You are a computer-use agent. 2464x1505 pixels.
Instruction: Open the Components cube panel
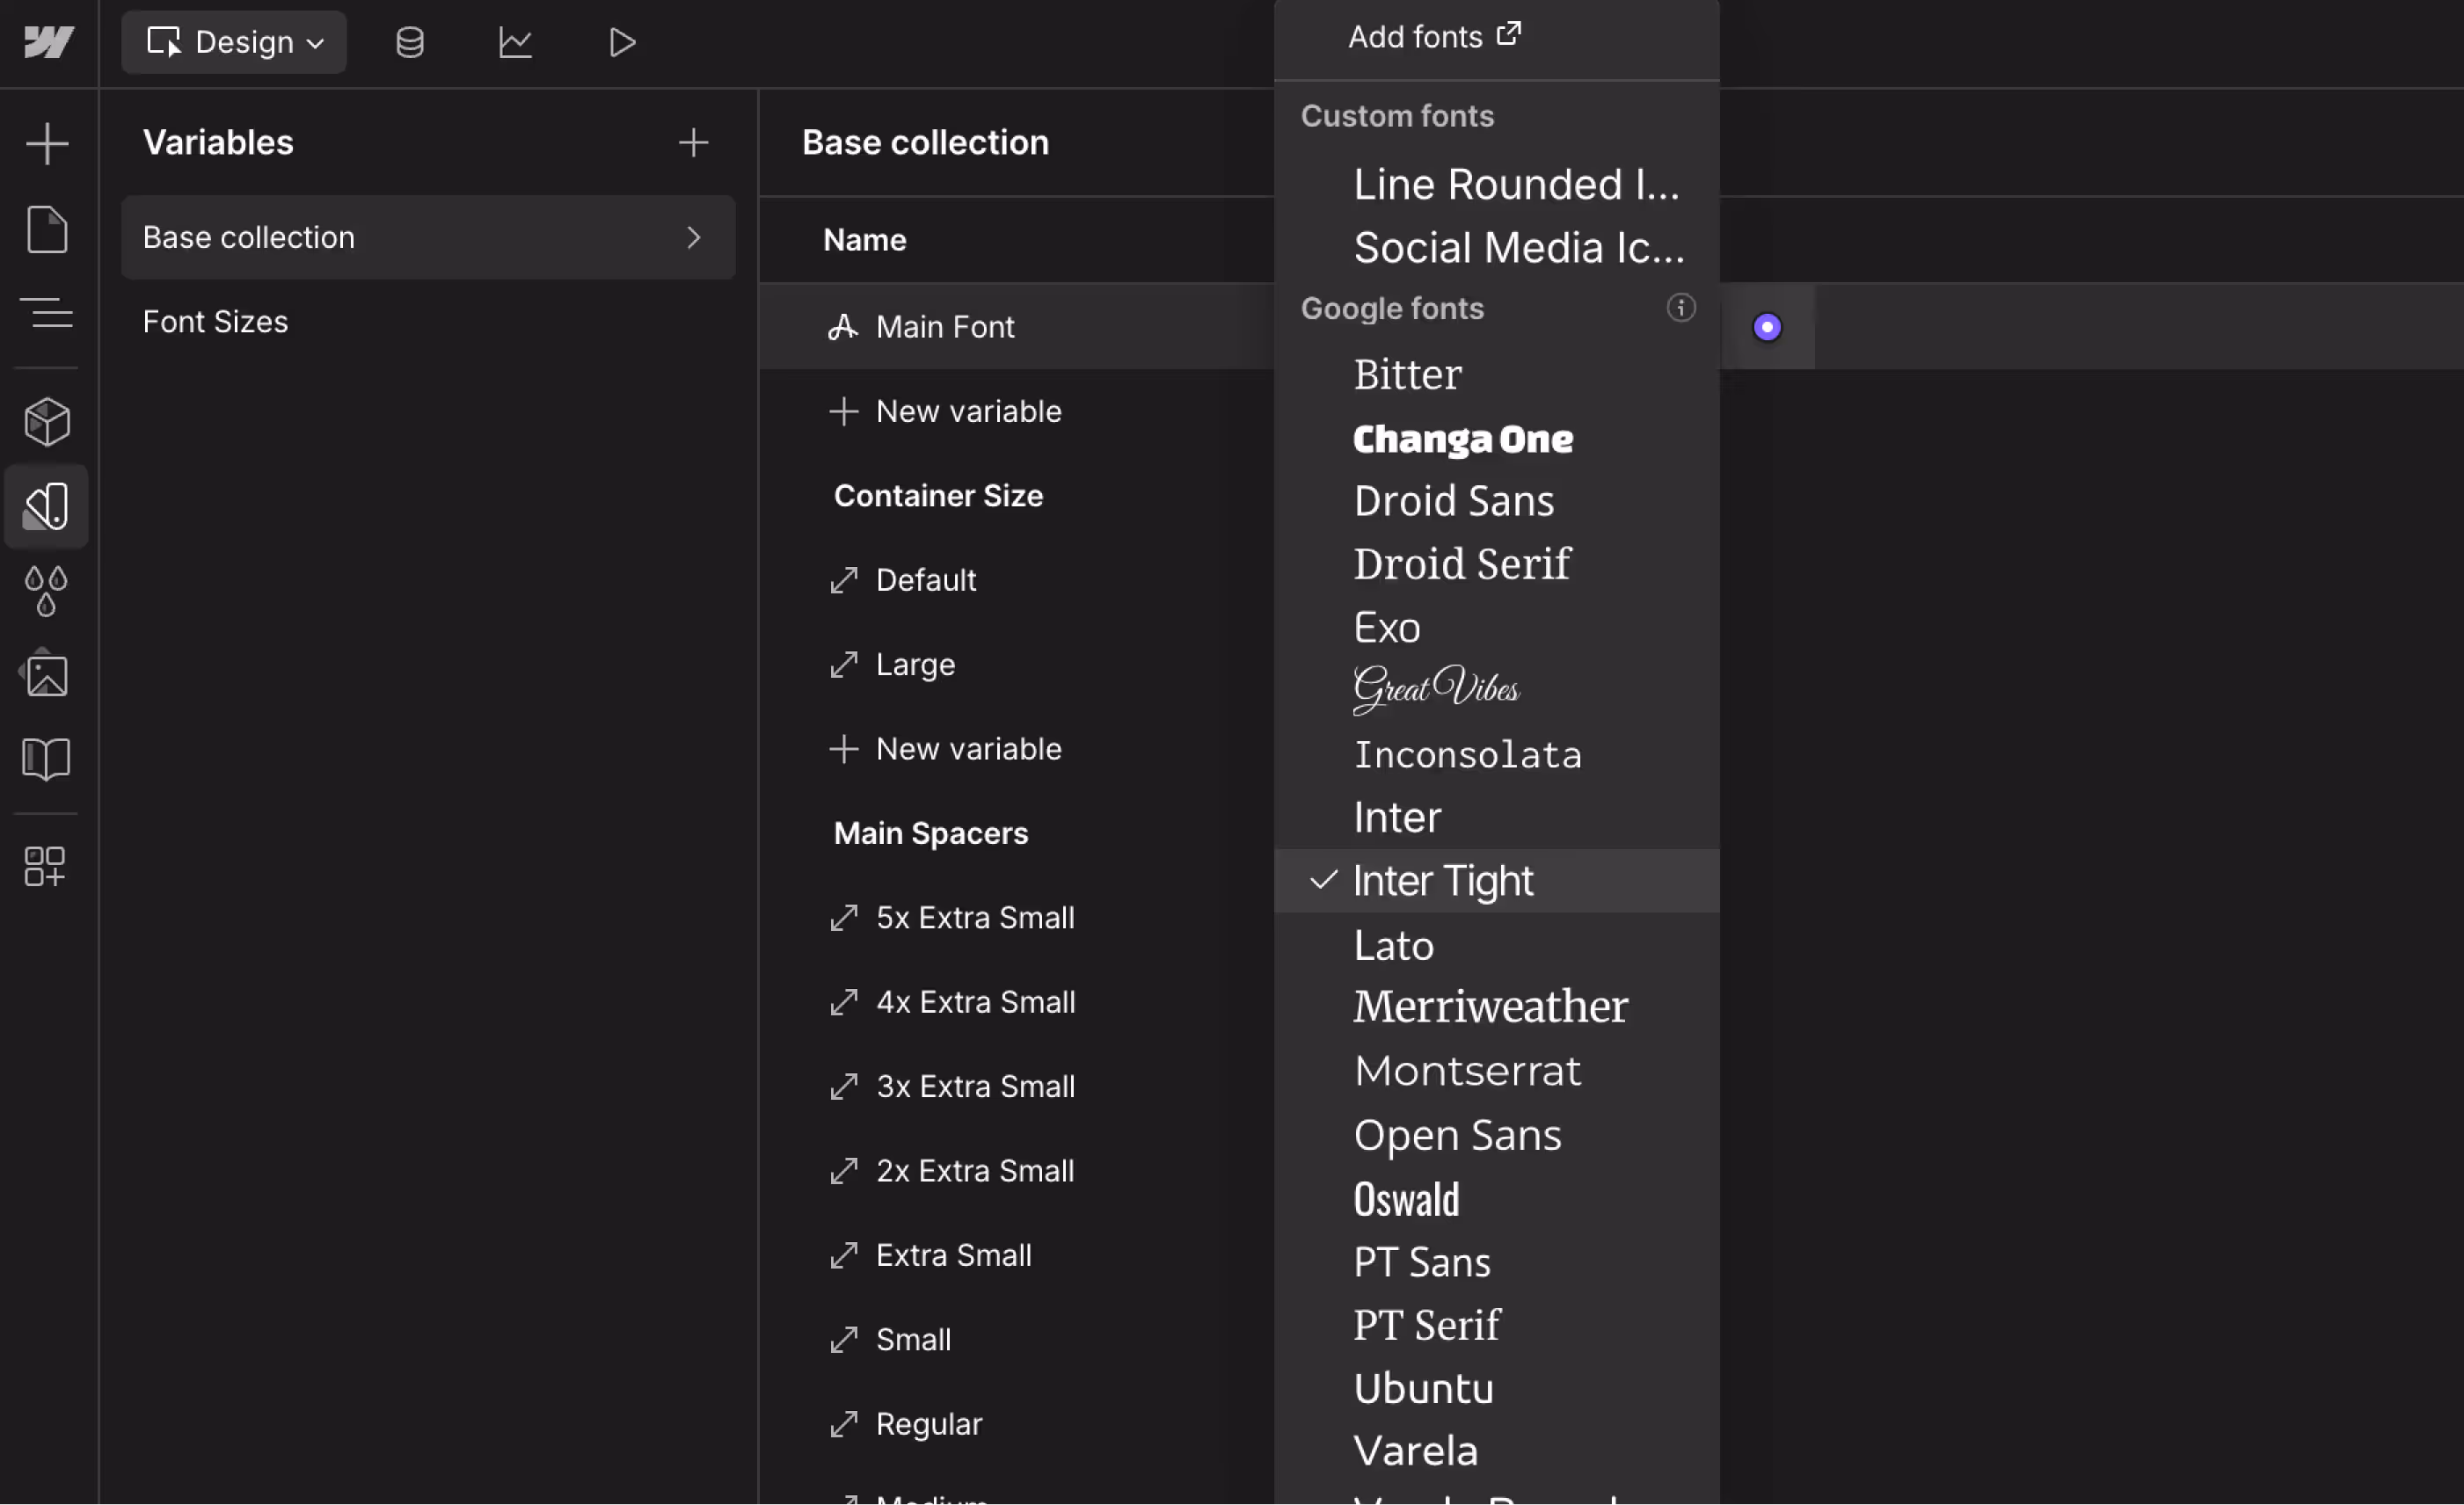(x=47, y=421)
